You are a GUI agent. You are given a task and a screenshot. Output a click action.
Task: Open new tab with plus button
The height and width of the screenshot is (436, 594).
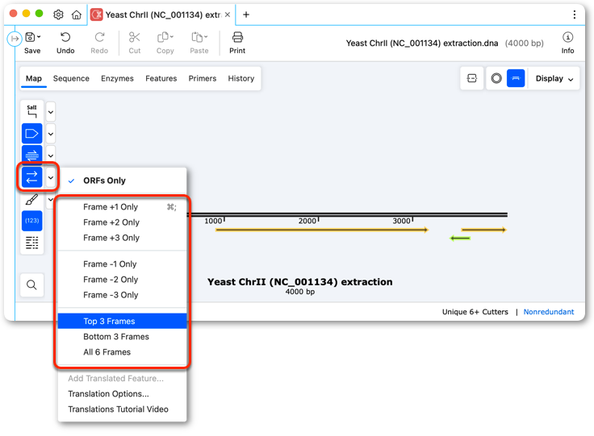tap(246, 15)
